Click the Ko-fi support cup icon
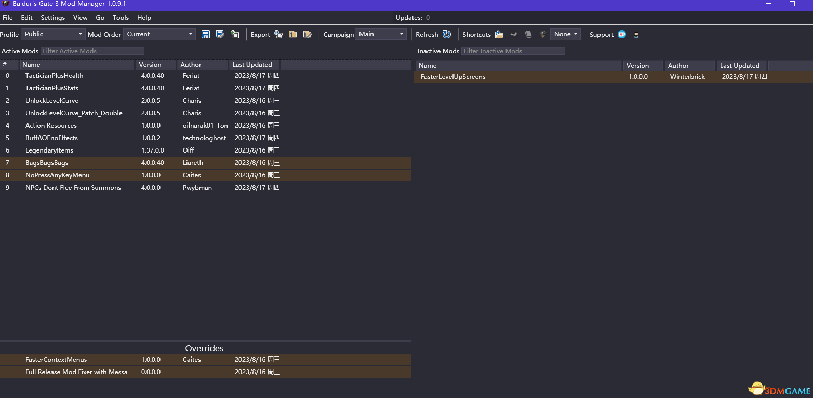Screen dimensions: 813x398 point(622,34)
